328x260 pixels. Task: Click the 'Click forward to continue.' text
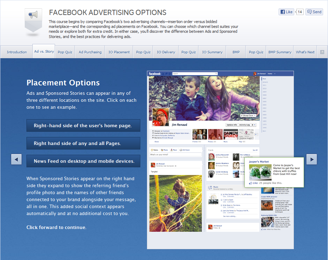click(56, 227)
